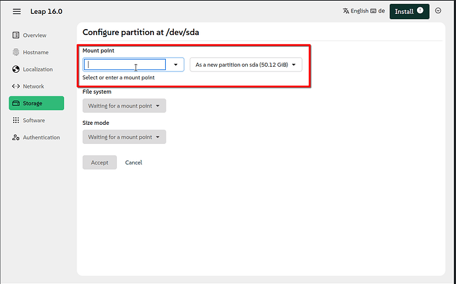Open the "As a new partition on sda" dropdown
Screen dimensions: 456x284
click(245, 65)
